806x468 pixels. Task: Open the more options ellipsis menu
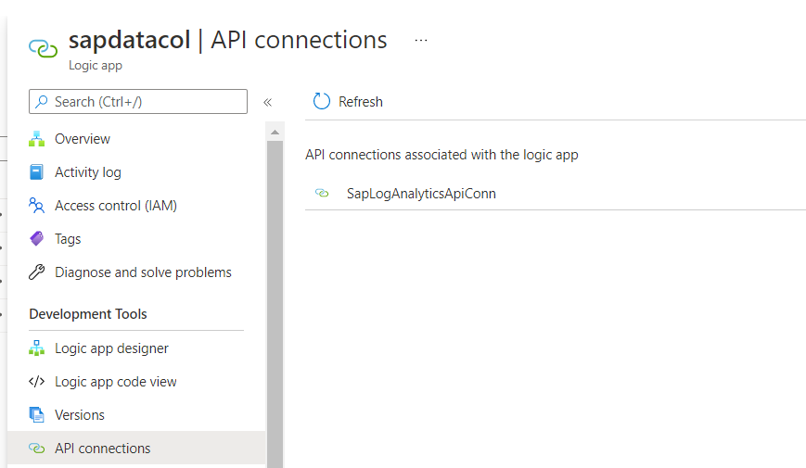click(421, 40)
